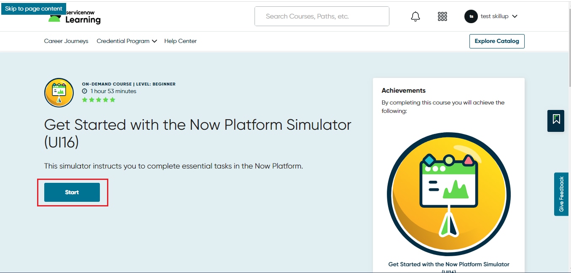This screenshot has width=571, height=273.
Task: Select the fifth star in the course rating
Action: (112, 99)
